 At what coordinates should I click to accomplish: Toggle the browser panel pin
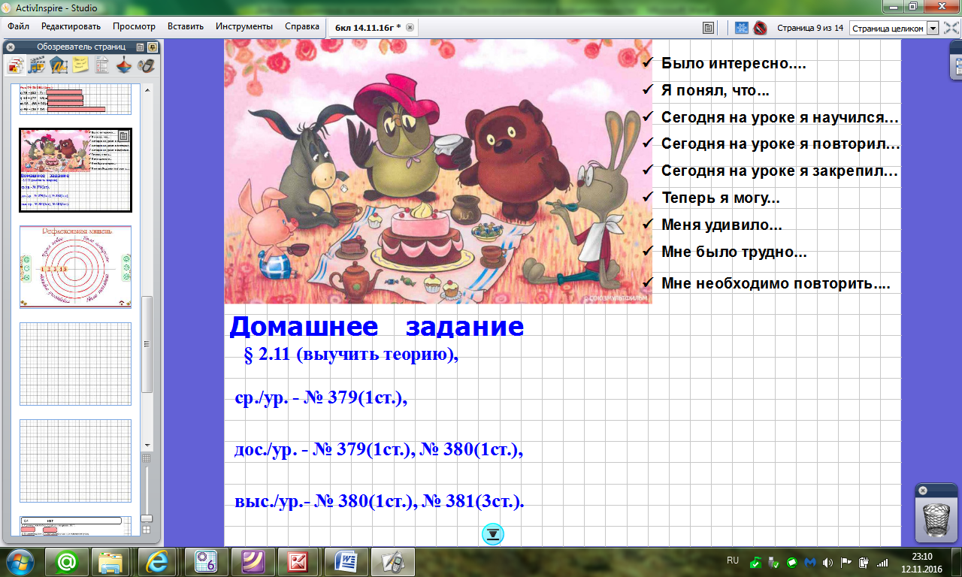152,47
